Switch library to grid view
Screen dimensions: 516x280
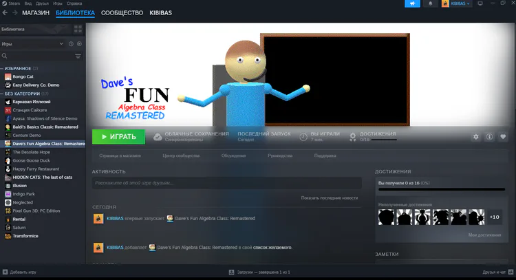(x=78, y=29)
